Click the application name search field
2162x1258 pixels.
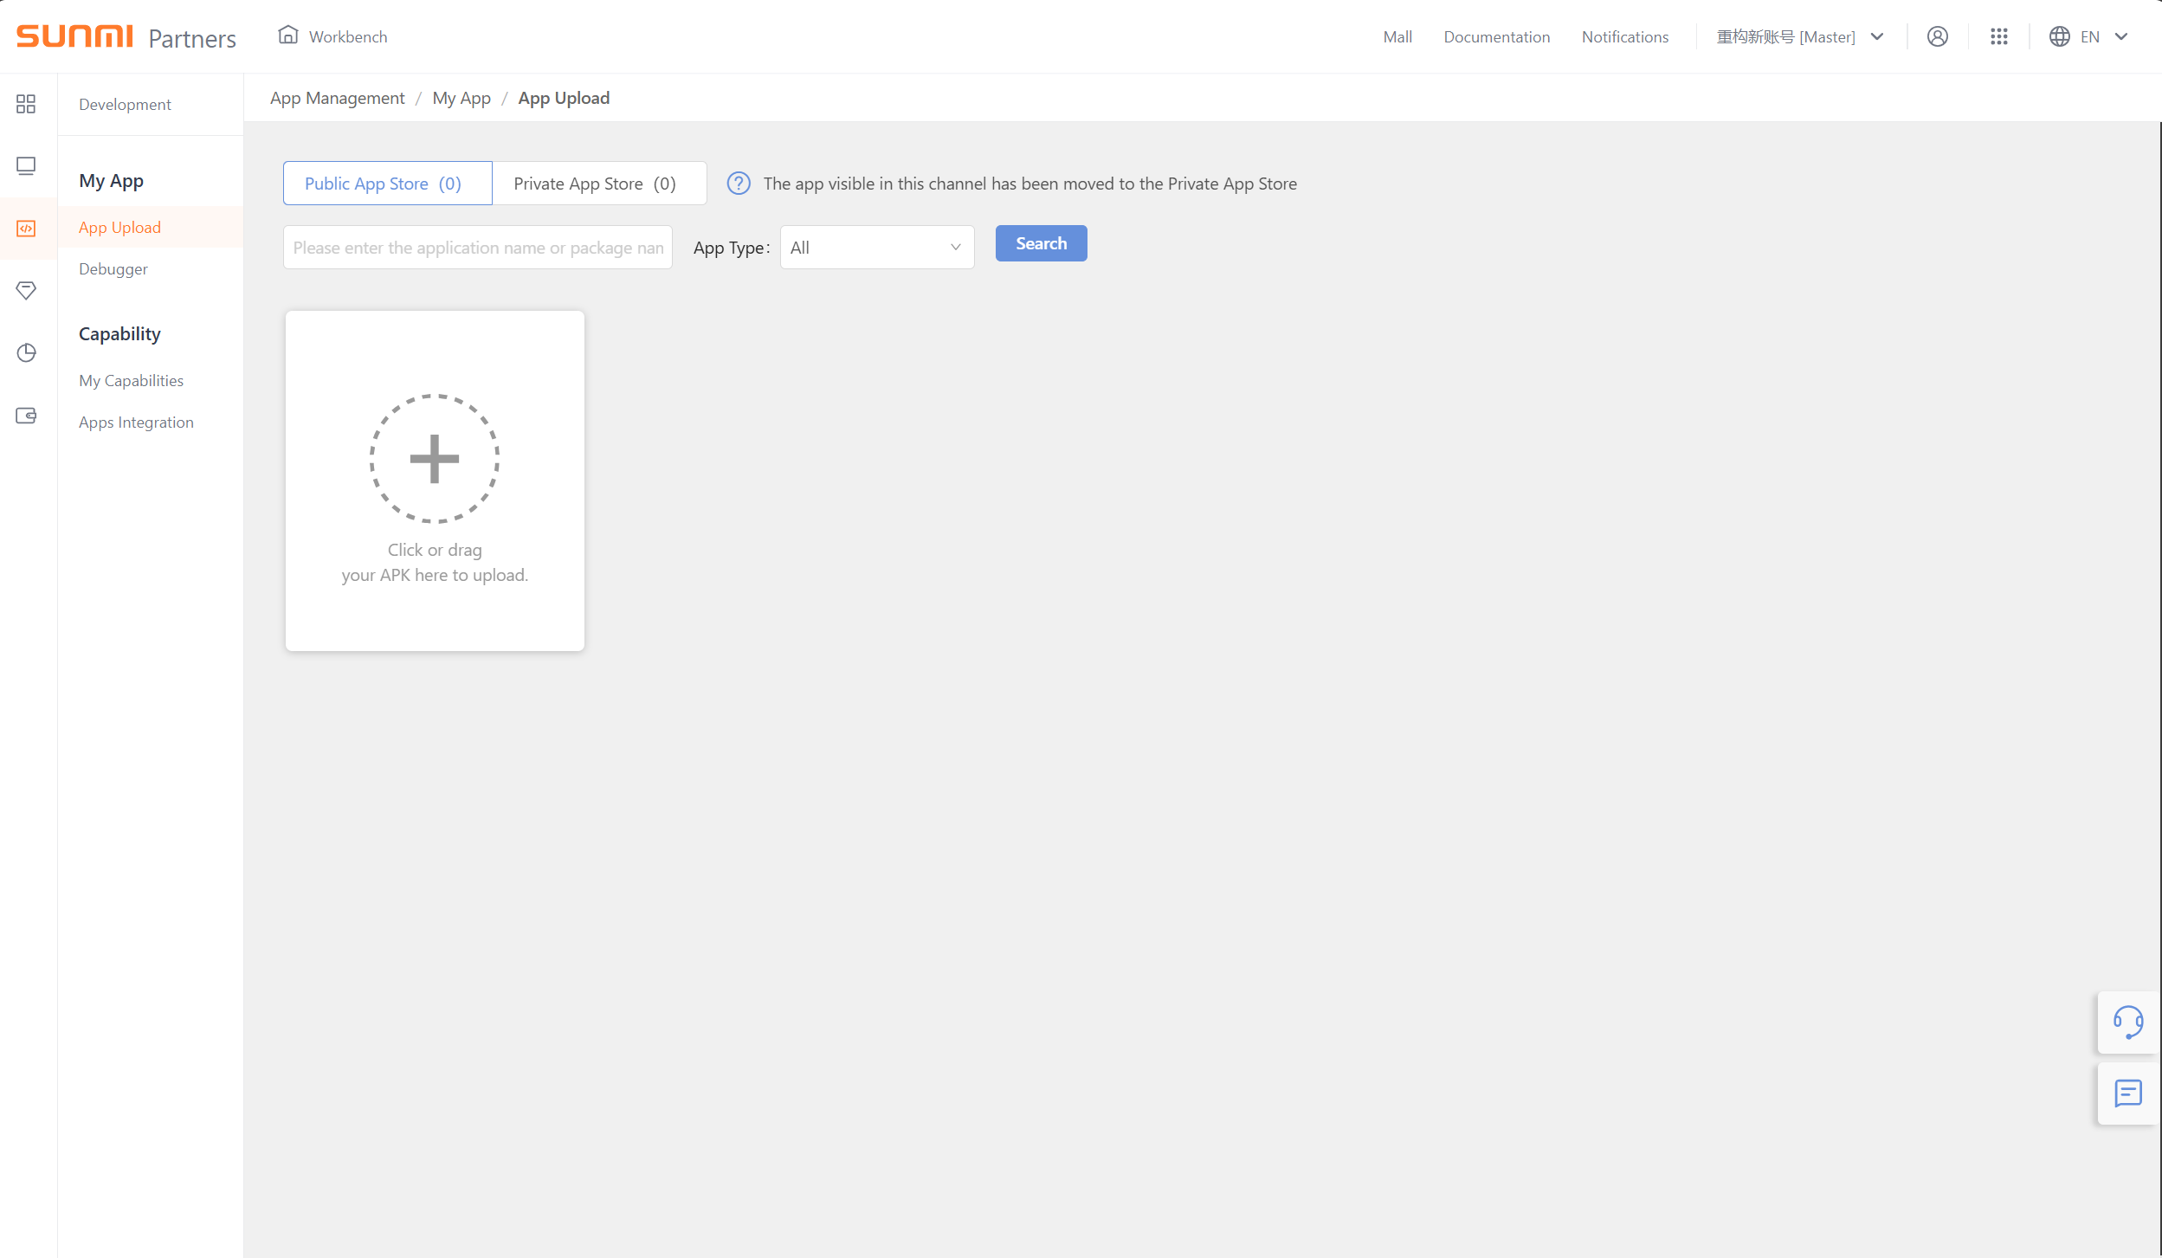477,248
